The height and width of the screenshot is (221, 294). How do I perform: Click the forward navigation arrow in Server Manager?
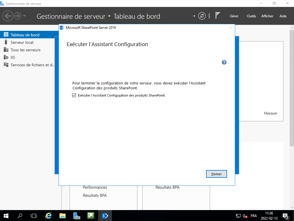[x=18, y=16]
